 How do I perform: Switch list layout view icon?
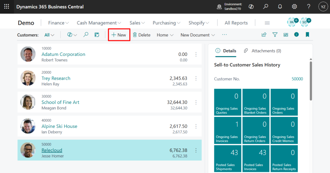click(x=286, y=35)
